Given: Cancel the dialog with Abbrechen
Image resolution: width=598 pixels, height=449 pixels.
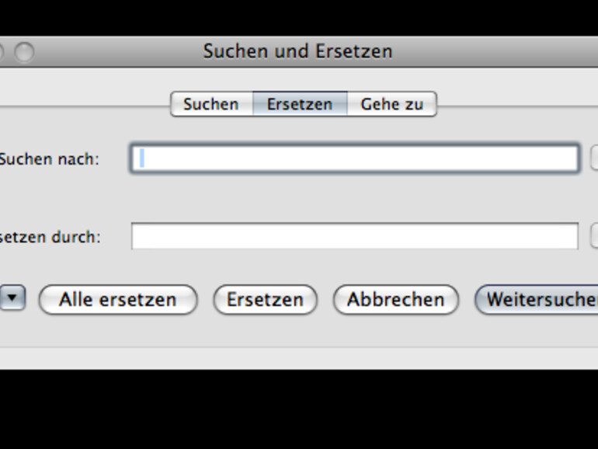Looking at the screenshot, I should pyautogui.click(x=395, y=300).
